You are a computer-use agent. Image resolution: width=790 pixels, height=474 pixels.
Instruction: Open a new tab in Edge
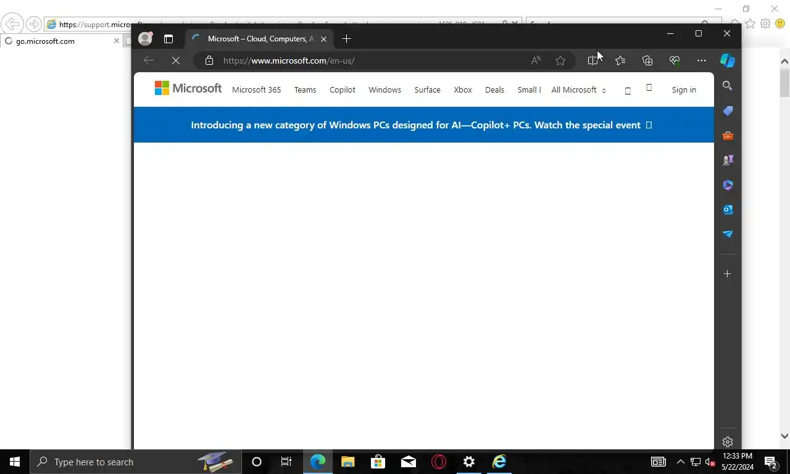pyautogui.click(x=346, y=39)
